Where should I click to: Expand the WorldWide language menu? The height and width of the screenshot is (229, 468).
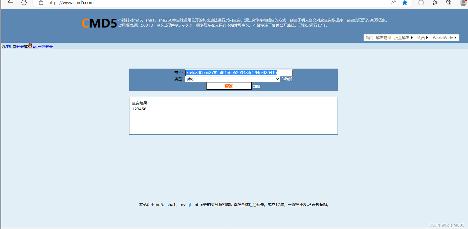(444, 38)
